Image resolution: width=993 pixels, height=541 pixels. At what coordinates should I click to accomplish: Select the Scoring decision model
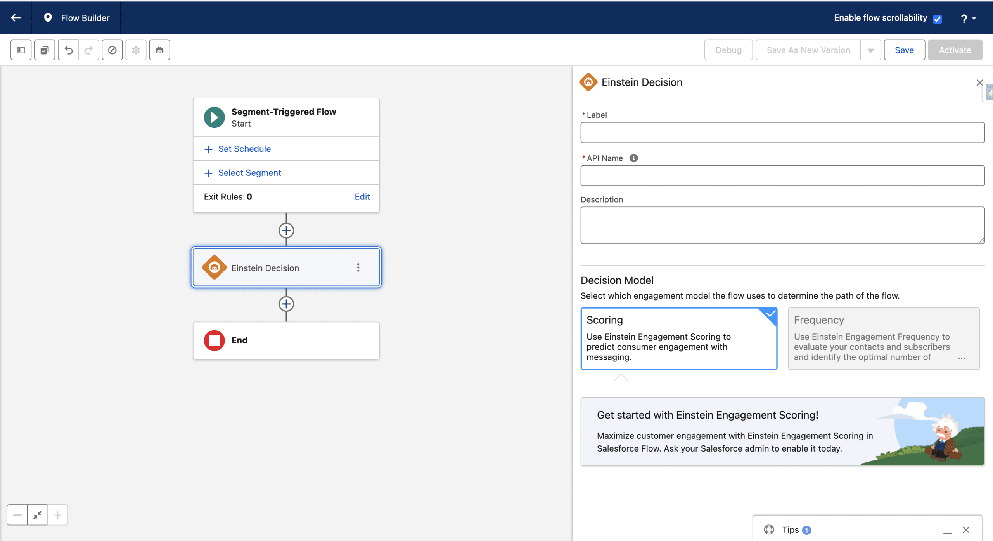678,338
